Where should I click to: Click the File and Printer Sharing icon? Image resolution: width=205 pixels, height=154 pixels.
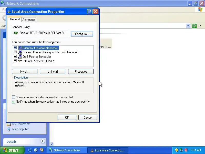(x=20, y=52)
